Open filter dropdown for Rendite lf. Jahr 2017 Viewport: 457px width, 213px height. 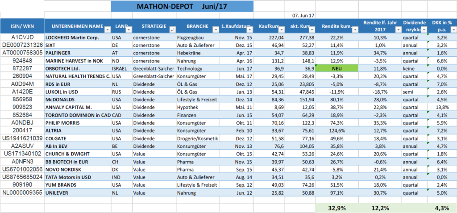pyautogui.click(x=398, y=29)
